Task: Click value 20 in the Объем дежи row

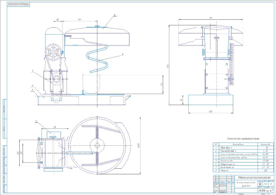Action: (x=267, y=148)
